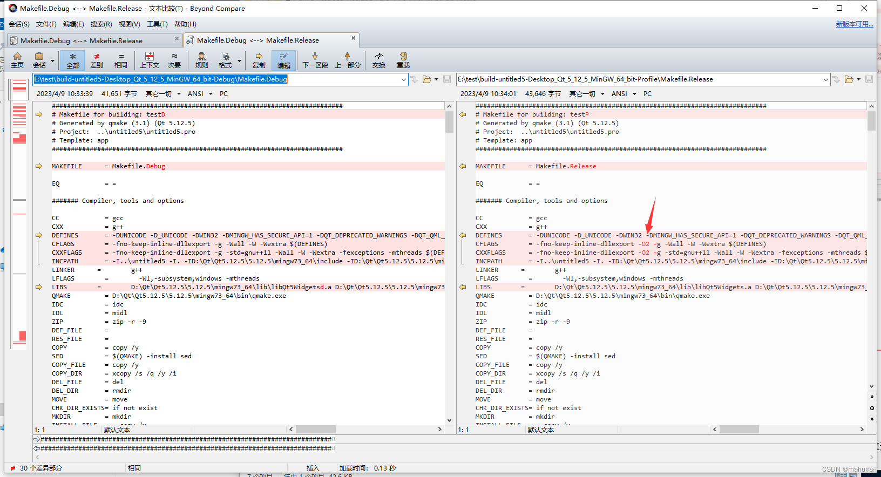The width and height of the screenshot is (881, 477).
Task: Click right copy arrow at DEFINES line
Action: (x=463, y=235)
